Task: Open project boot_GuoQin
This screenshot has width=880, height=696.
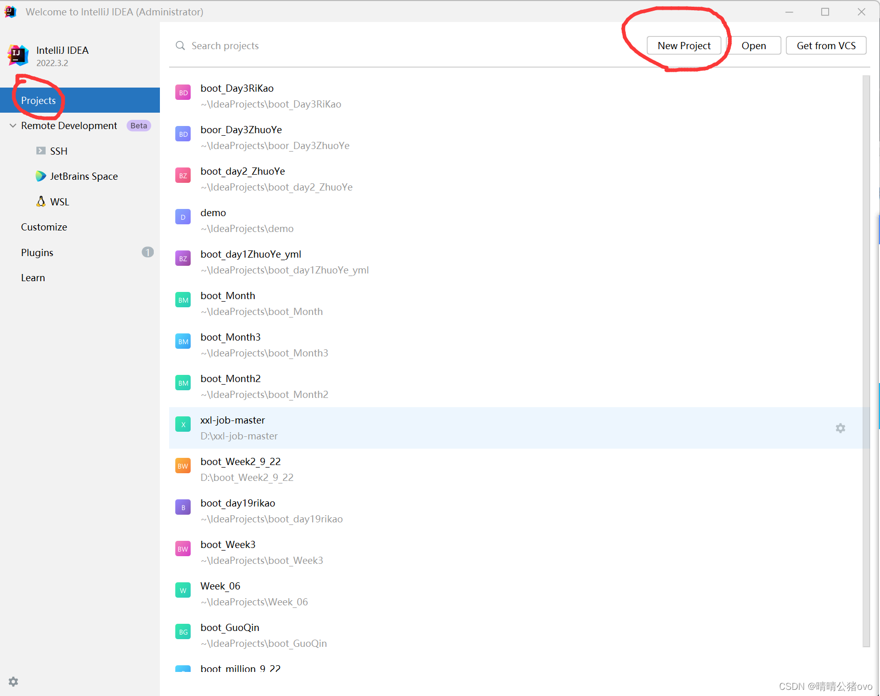Action: point(515,635)
